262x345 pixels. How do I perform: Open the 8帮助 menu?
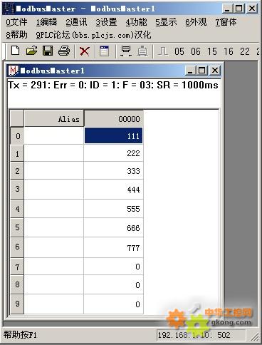(16, 35)
